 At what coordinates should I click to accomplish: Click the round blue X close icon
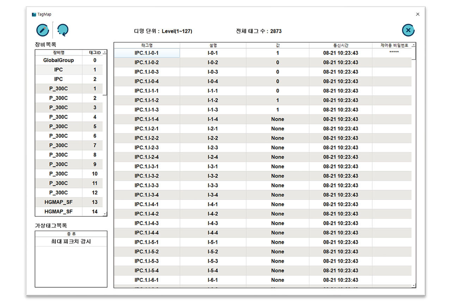[x=408, y=30]
